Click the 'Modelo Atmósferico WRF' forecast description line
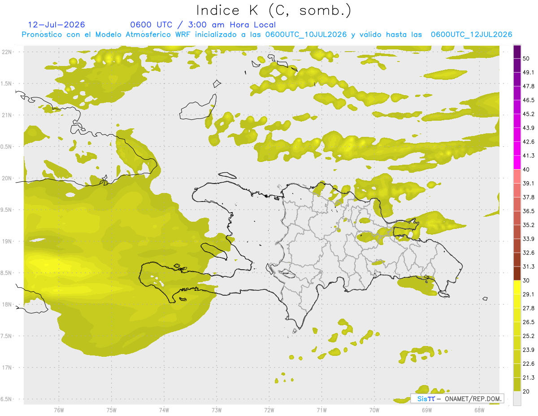The height and width of the screenshot is (416, 538). click(x=267, y=35)
